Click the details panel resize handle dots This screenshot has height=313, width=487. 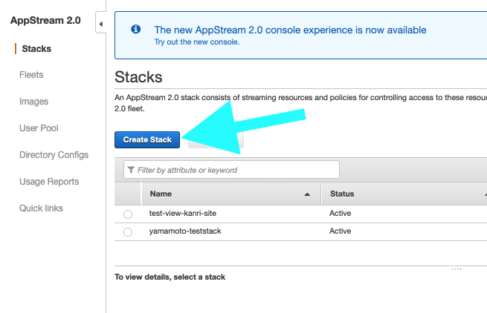457,268
